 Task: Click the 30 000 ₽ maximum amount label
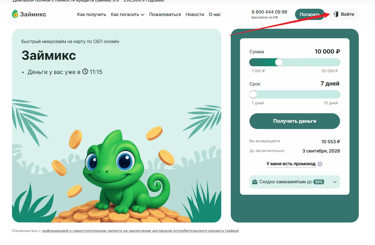pyautogui.click(x=329, y=71)
